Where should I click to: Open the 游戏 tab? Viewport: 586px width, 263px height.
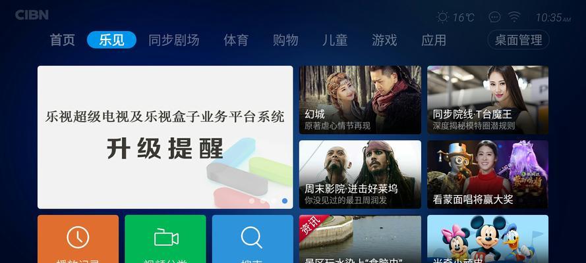[x=384, y=40]
